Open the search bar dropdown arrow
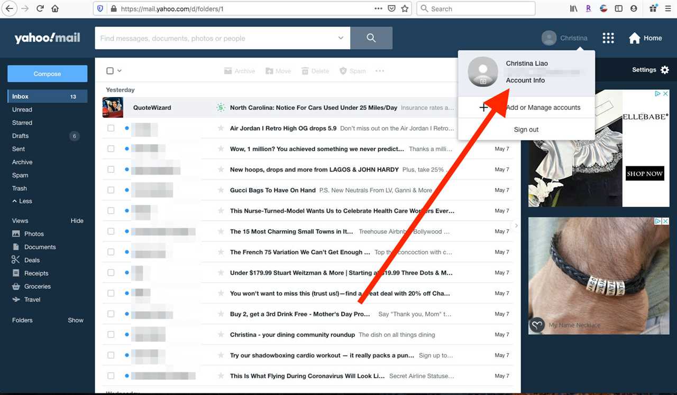The image size is (677, 395). [340, 37]
